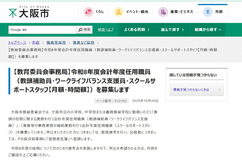
Task: Click the イベント・観光 category icon
Action: click(119, 12)
